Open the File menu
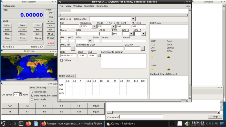The width and height of the screenshot is (226, 127). (61, 6)
